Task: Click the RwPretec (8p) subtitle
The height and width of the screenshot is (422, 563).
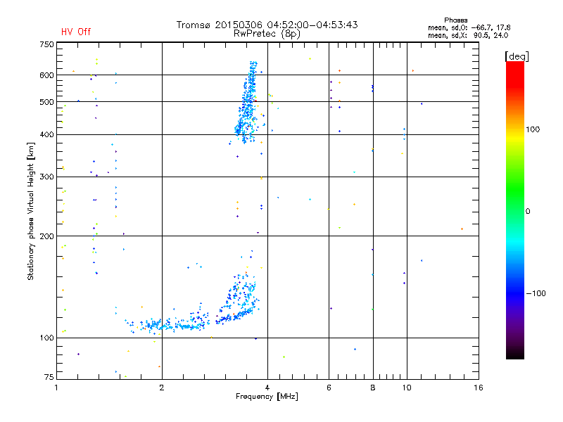Action: [267, 34]
